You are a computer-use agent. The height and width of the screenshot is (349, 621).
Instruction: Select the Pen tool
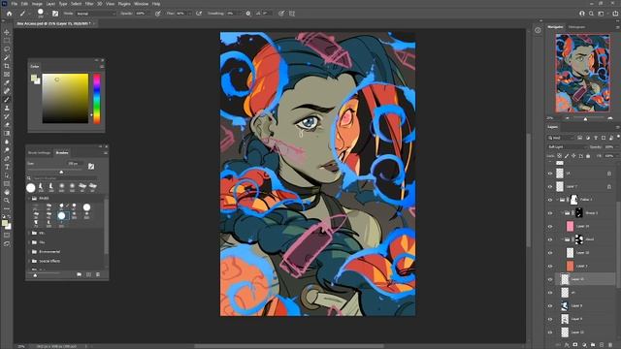pos(7,159)
